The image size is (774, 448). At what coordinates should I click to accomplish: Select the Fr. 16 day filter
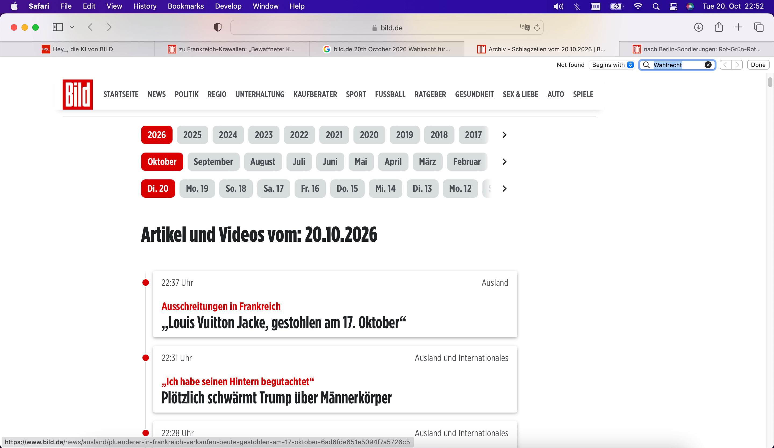tap(310, 188)
